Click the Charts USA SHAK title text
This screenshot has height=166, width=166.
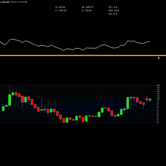(x=19, y=2)
